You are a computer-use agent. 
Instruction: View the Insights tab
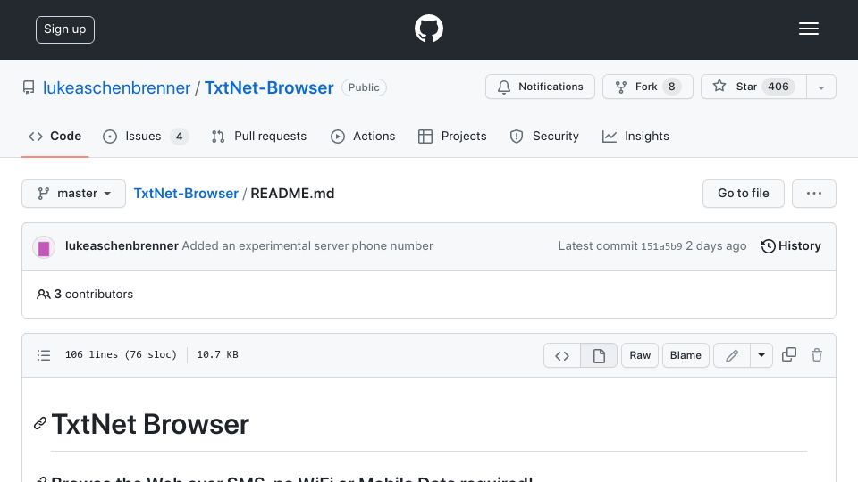coord(635,136)
